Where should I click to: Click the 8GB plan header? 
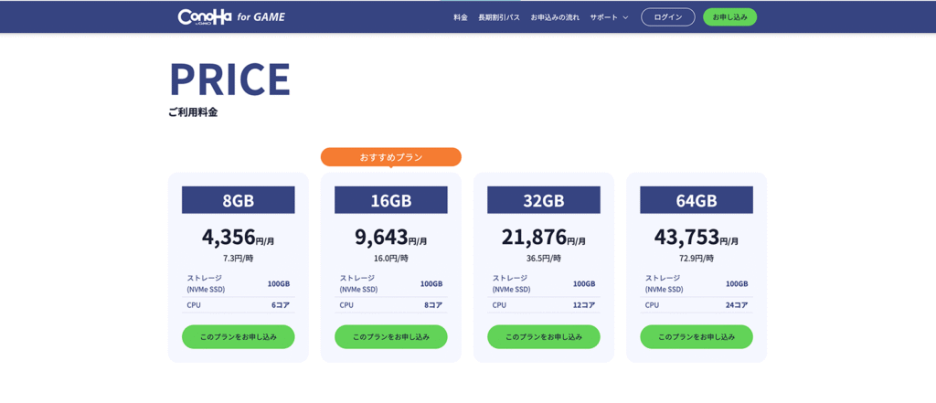[238, 200]
